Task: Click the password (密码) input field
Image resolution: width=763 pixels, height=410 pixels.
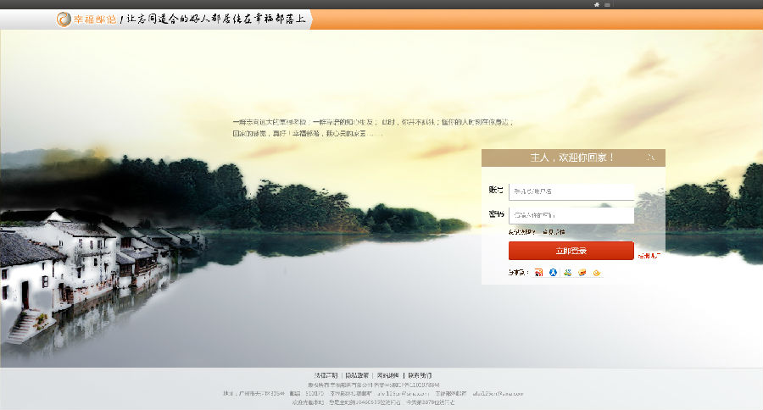Action: pos(571,215)
